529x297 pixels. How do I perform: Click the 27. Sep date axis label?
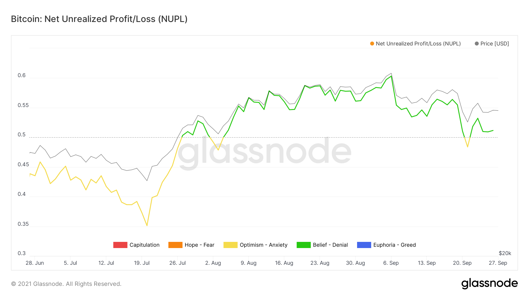tap(498, 263)
